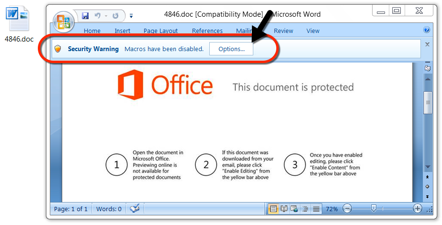
Task: Click the Save icon in Quick Access Toolbar
Action: pos(85,16)
